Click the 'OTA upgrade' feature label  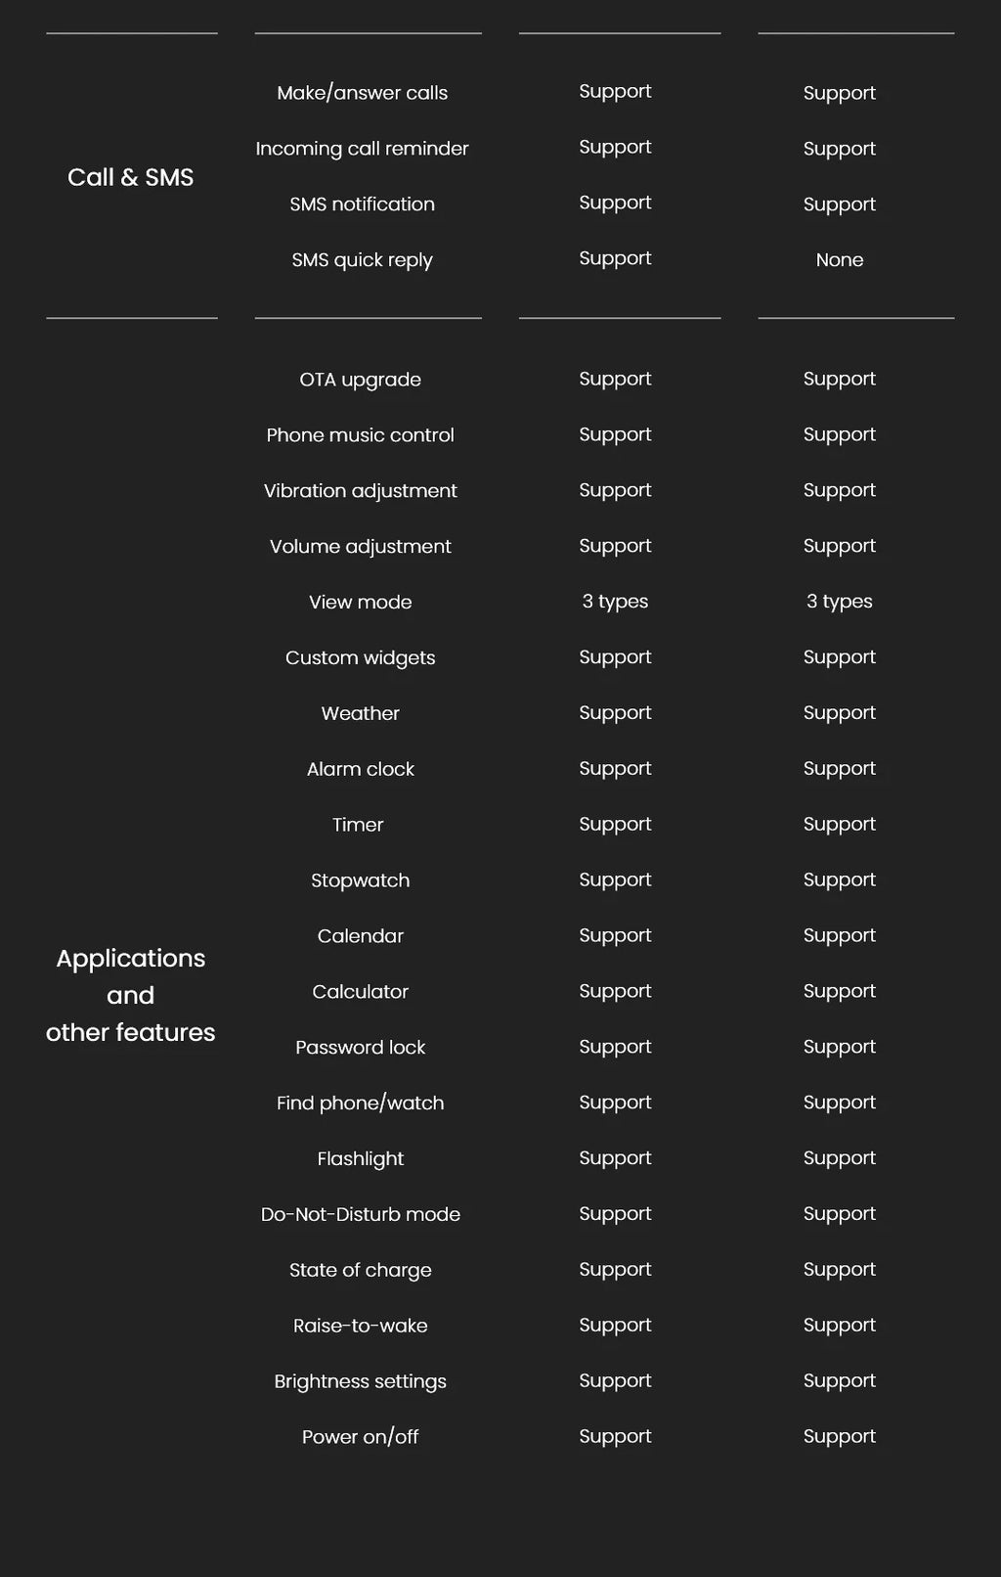[x=360, y=380]
